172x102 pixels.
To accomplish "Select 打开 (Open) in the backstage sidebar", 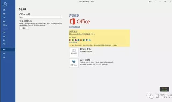I will [x=4, y=17].
